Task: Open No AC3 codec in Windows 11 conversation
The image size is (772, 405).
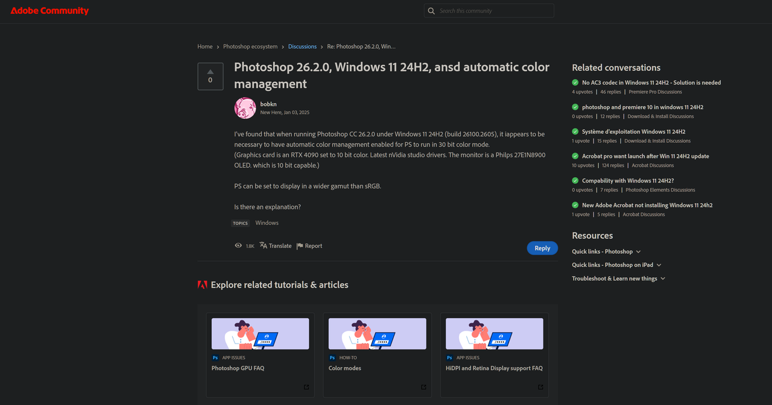Action: [651, 83]
